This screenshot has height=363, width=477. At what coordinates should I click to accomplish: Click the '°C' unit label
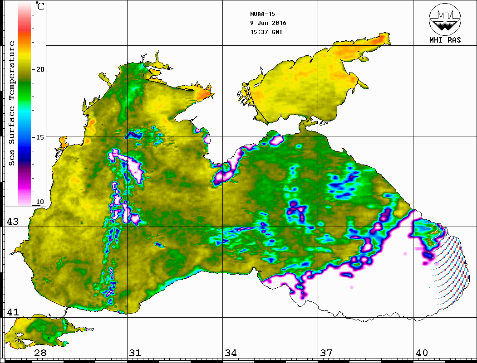(39, 6)
